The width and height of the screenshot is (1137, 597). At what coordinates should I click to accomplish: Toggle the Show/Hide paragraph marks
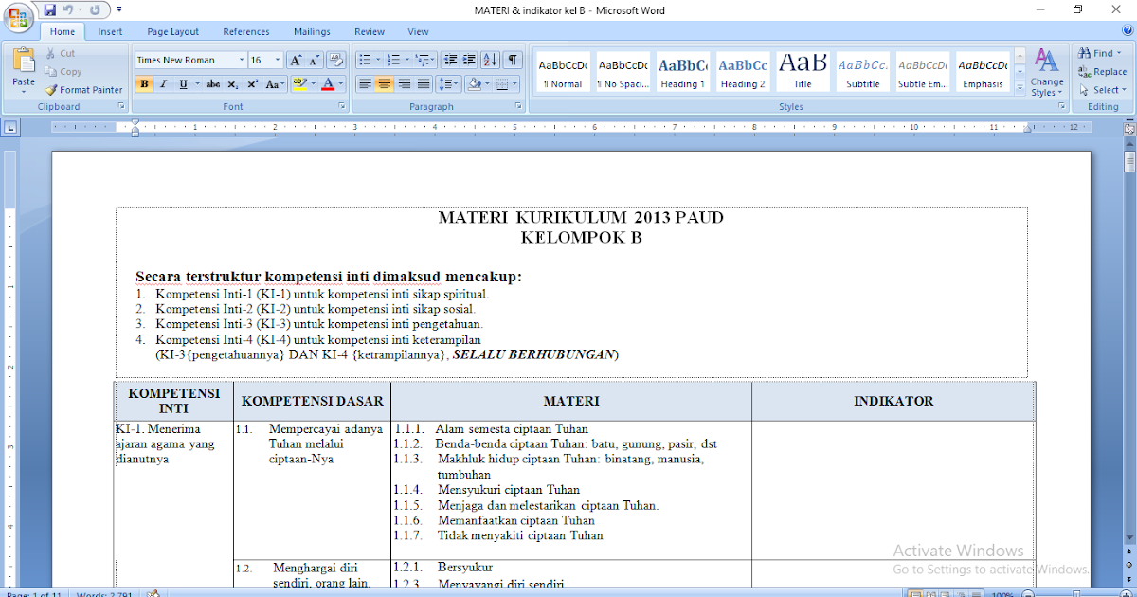513,59
